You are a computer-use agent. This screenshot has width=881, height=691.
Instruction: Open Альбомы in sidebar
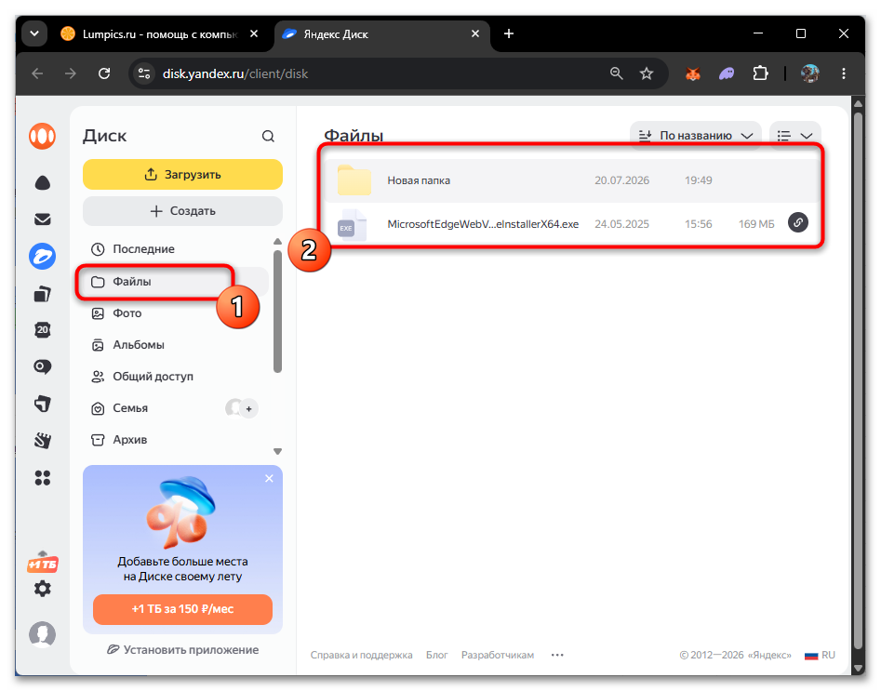(x=175, y=345)
